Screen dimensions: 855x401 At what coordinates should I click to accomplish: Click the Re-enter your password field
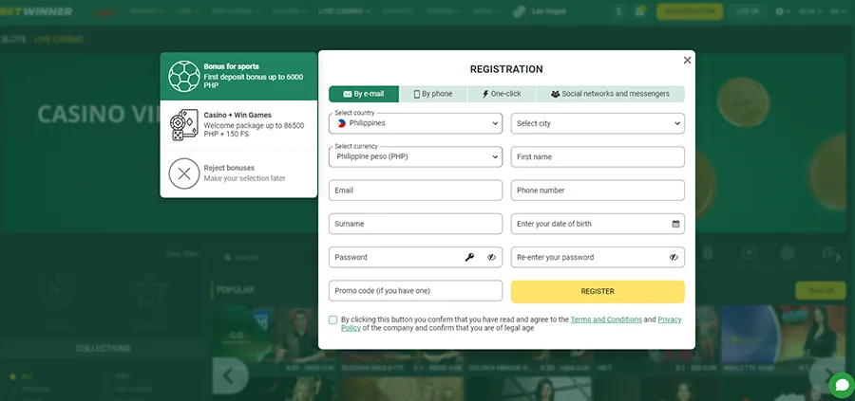[x=598, y=257]
